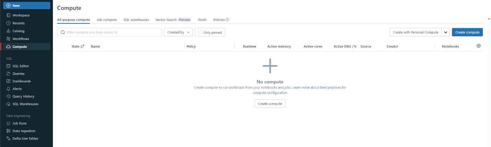This screenshot has height=147, width=491.
Task: Click the Runtime column header
Action: coord(249,46)
